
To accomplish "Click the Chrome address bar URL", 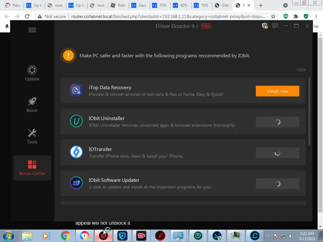I will pos(168,16).
